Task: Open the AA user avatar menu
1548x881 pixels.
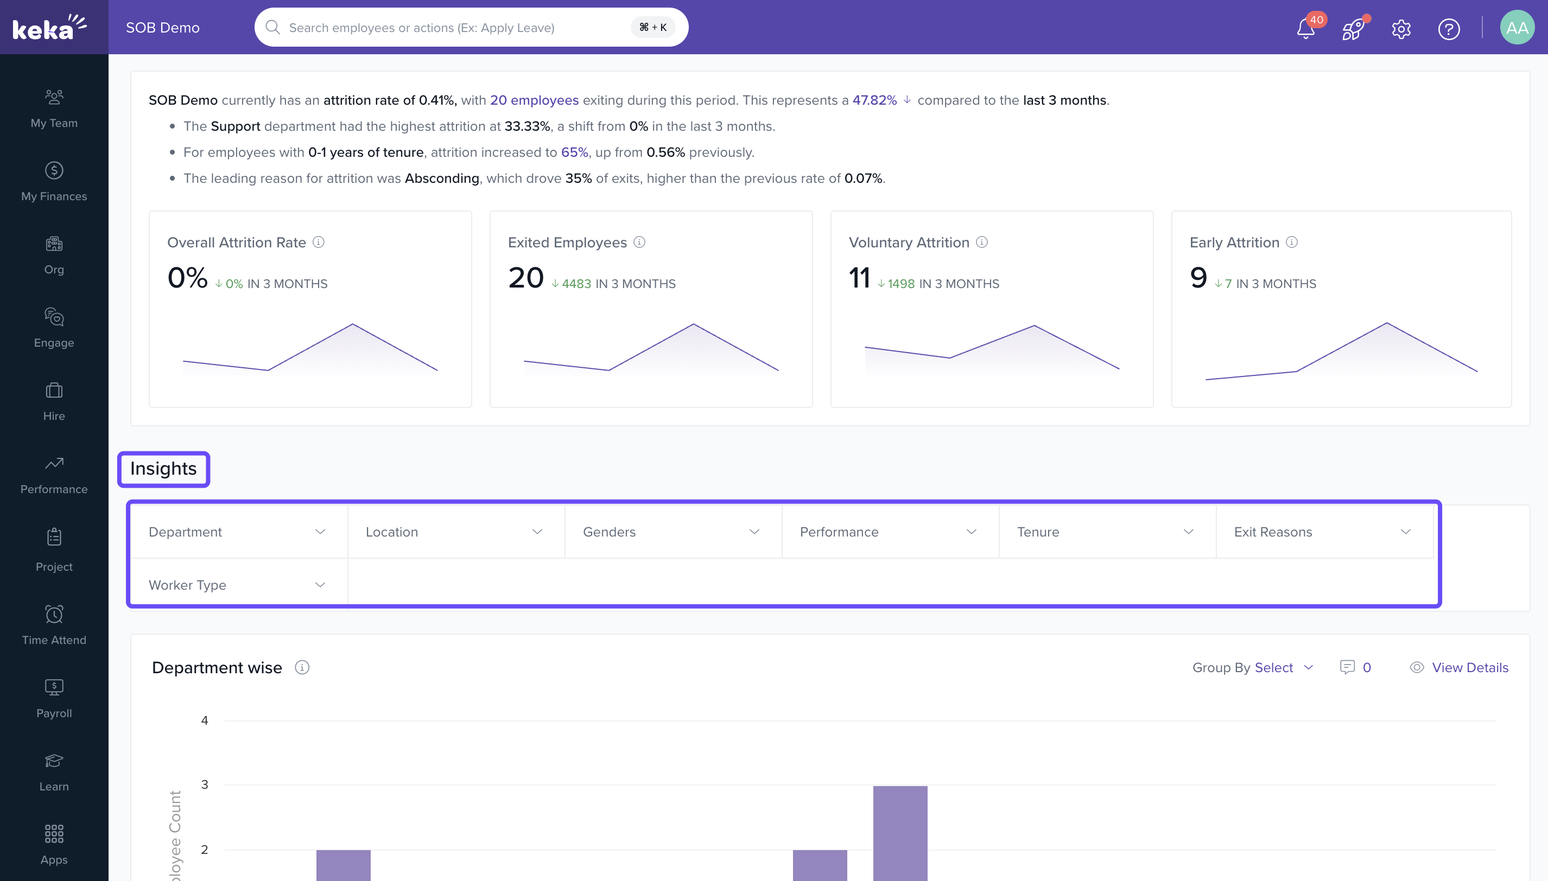Action: [1517, 27]
